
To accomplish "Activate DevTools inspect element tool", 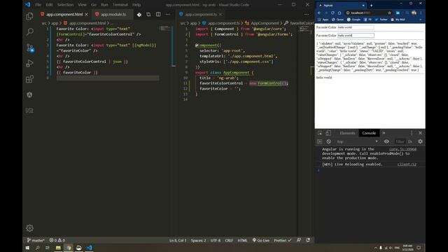I will 320,133.
